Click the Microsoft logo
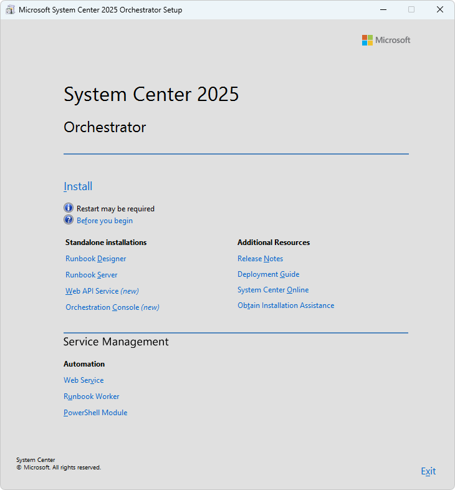 (x=386, y=40)
